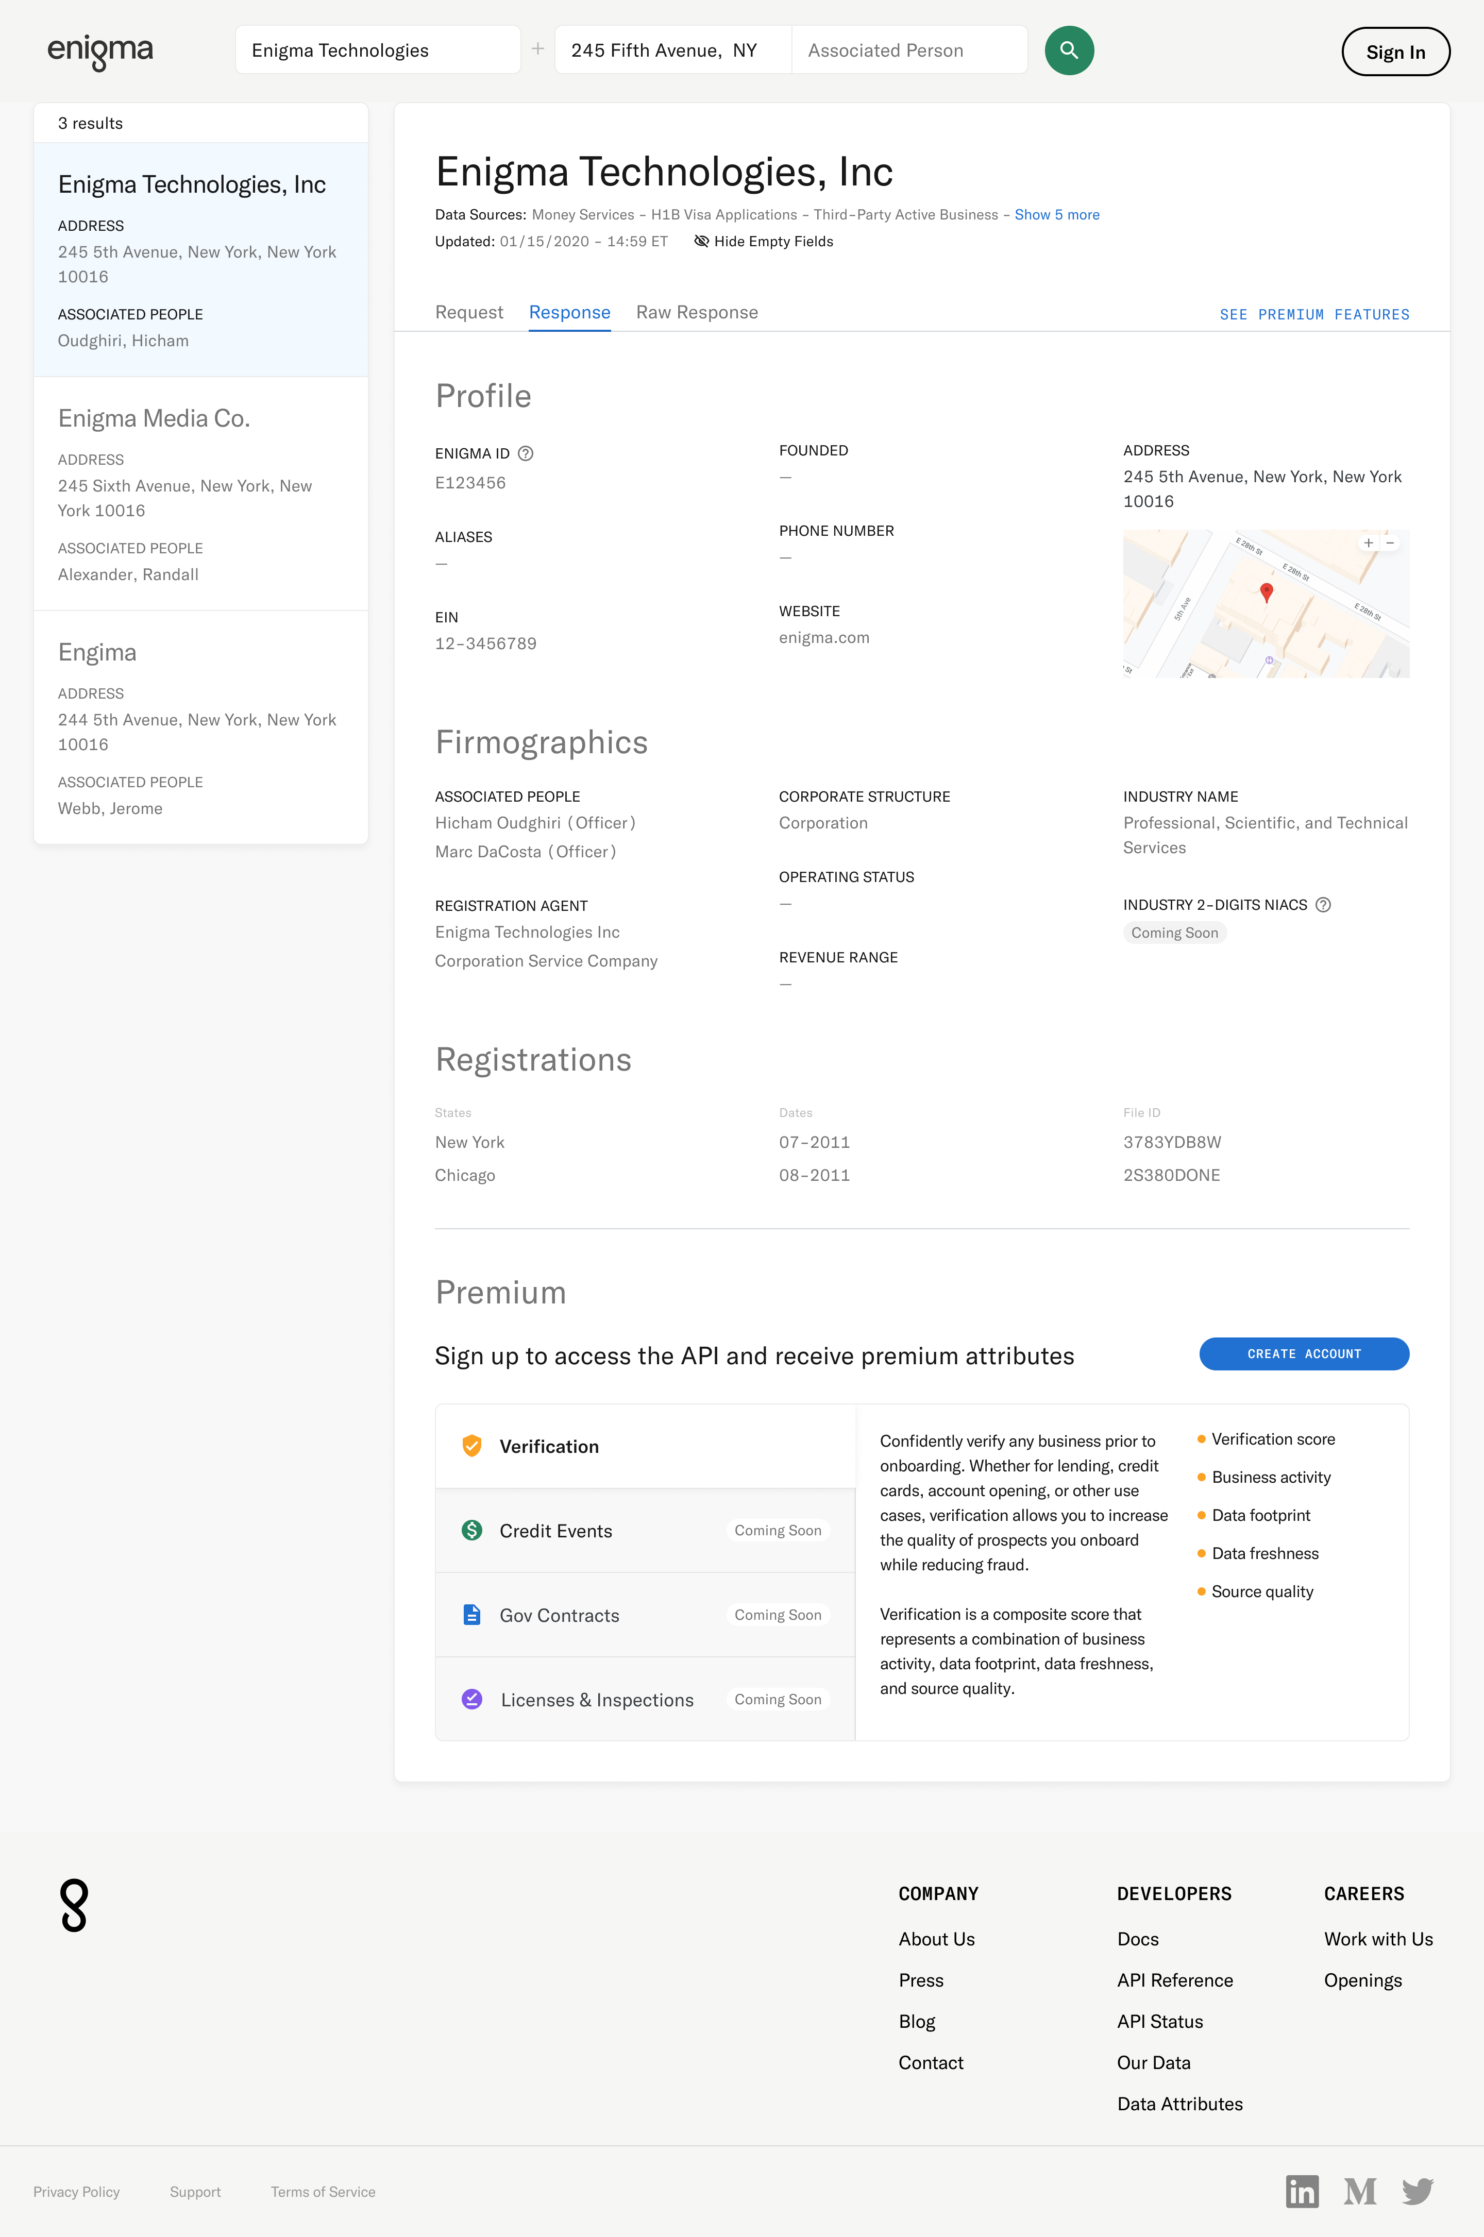The image size is (1484, 2237).
Task: Open the Blog footer link
Action: (916, 2021)
